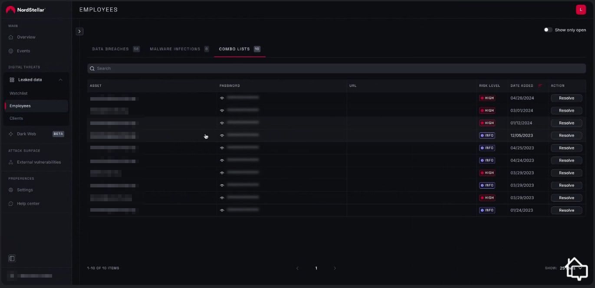Screen dimensions: 595x288
Task: Reveal password for 03/01/2024 row
Action: [x=222, y=111]
